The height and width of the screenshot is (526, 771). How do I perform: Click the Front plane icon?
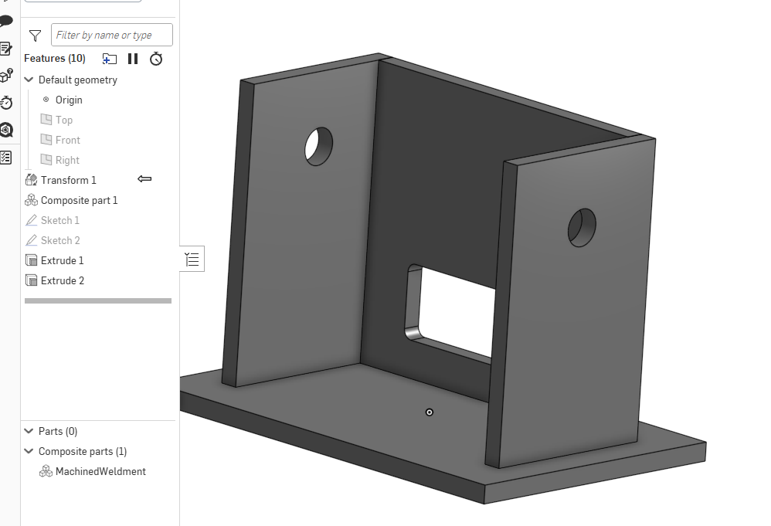coord(46,140)
